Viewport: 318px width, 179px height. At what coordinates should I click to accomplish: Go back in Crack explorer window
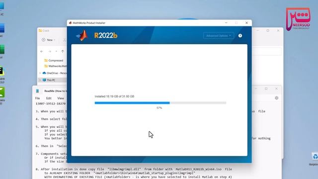coord(42,51)
